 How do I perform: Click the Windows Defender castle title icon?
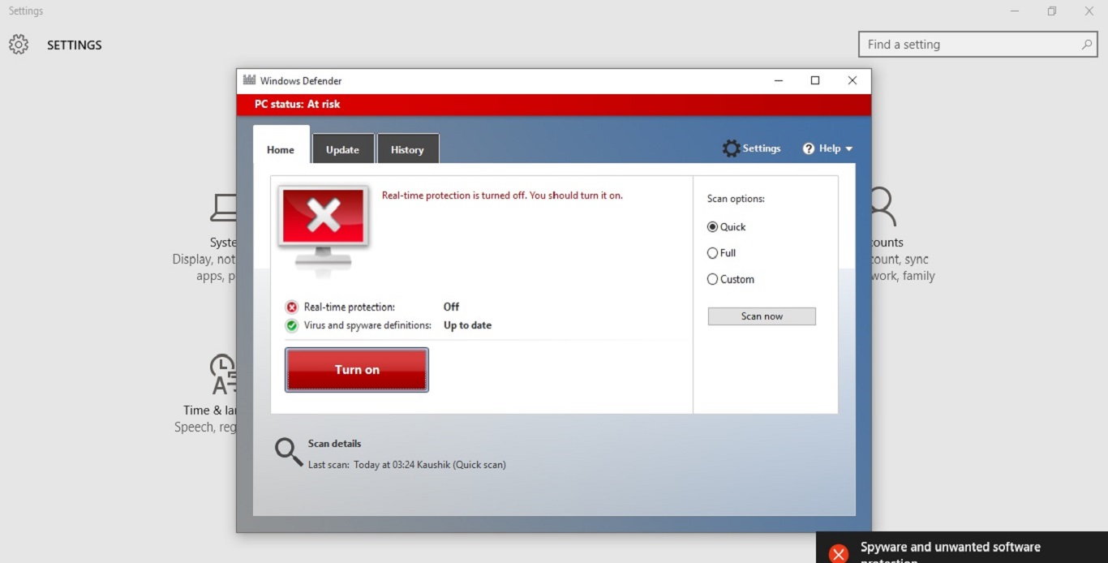point(249,80)
